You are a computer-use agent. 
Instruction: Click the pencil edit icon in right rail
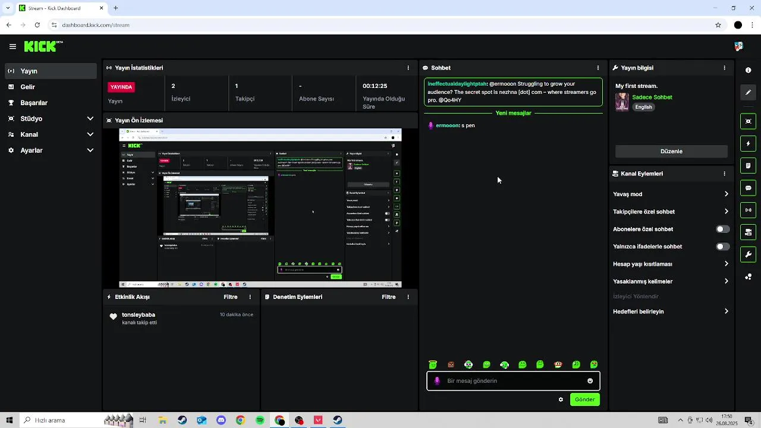pyautogui.click(x=748, y=92)
